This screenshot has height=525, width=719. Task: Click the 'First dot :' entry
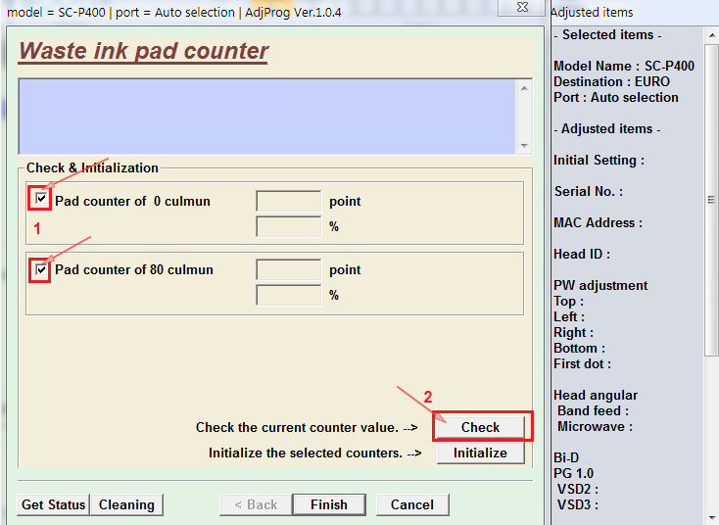583,363
